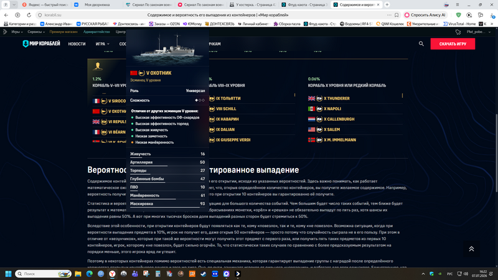The height and width of the screenshot is (280, 498).
Task: Open the Yandex browser icon in taskbar
Action: [x=112, y=274]
